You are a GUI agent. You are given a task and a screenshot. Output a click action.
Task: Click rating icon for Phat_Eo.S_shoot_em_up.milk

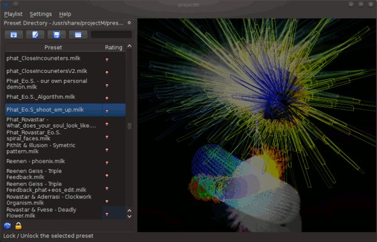[107, 111]
